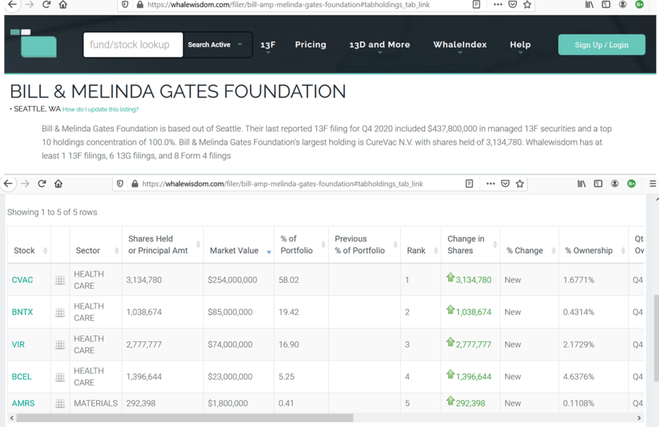This screenshot has height=427, width=659.
Task: Open the grid icon in the VIR row
Action: [60, 345]
